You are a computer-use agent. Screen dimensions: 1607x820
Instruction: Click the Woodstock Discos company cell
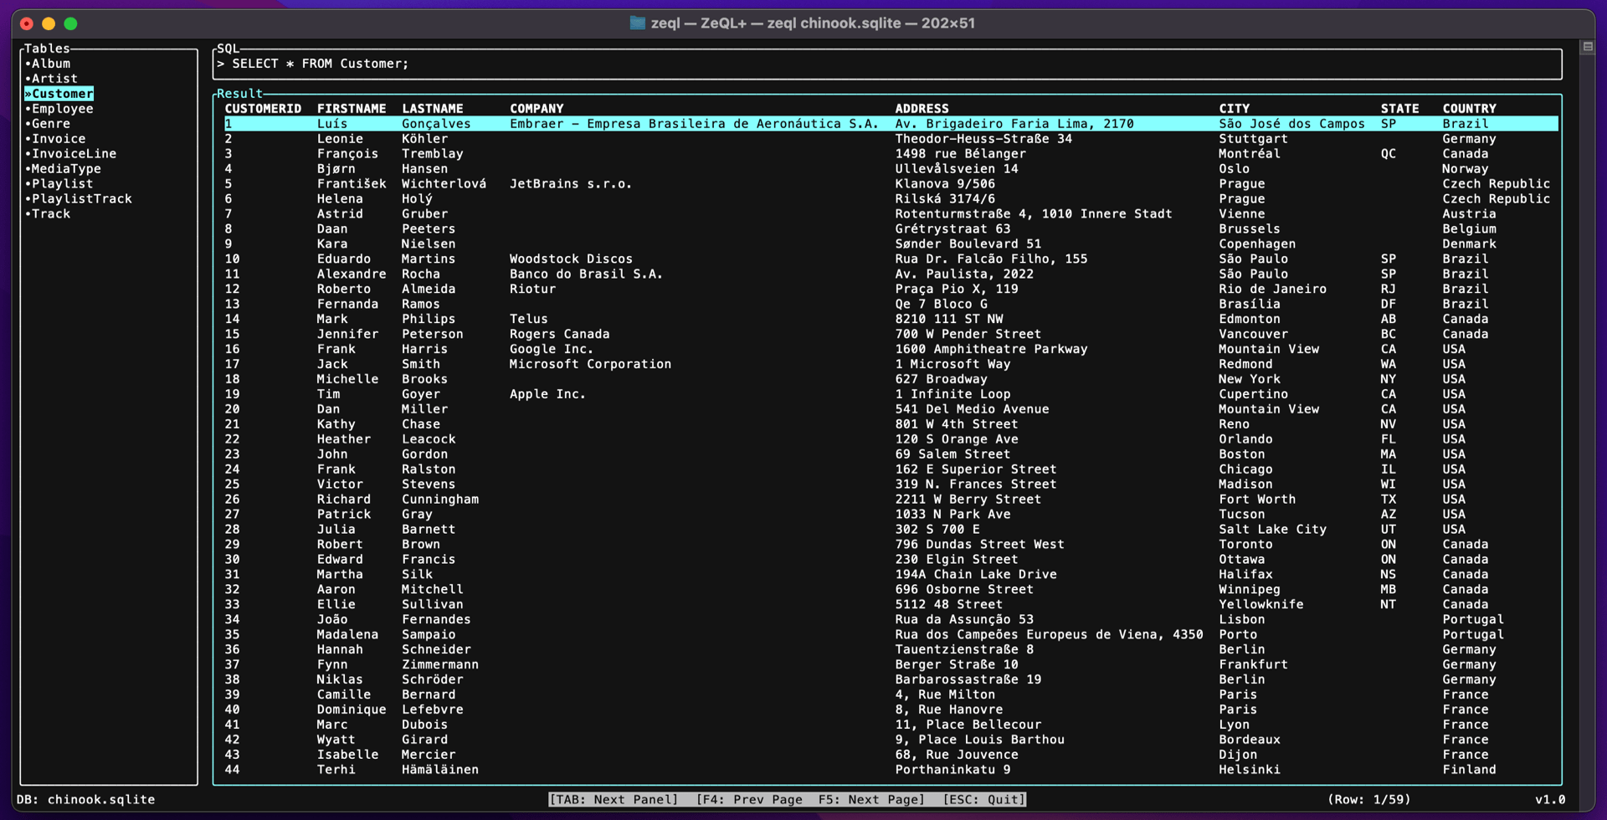coord(571,259)
